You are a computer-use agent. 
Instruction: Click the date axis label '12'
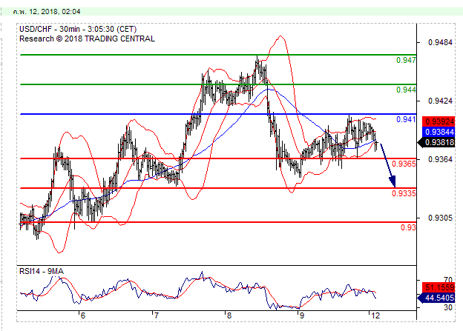tap(375, 316)
